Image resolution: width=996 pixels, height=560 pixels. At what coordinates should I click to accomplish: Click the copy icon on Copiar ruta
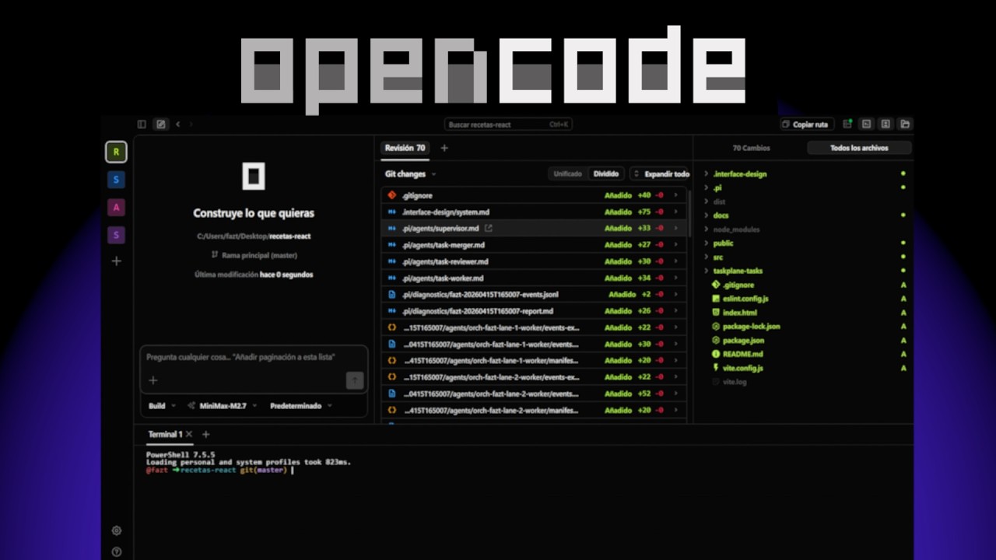pyautogui.click(x=787, y=124)
